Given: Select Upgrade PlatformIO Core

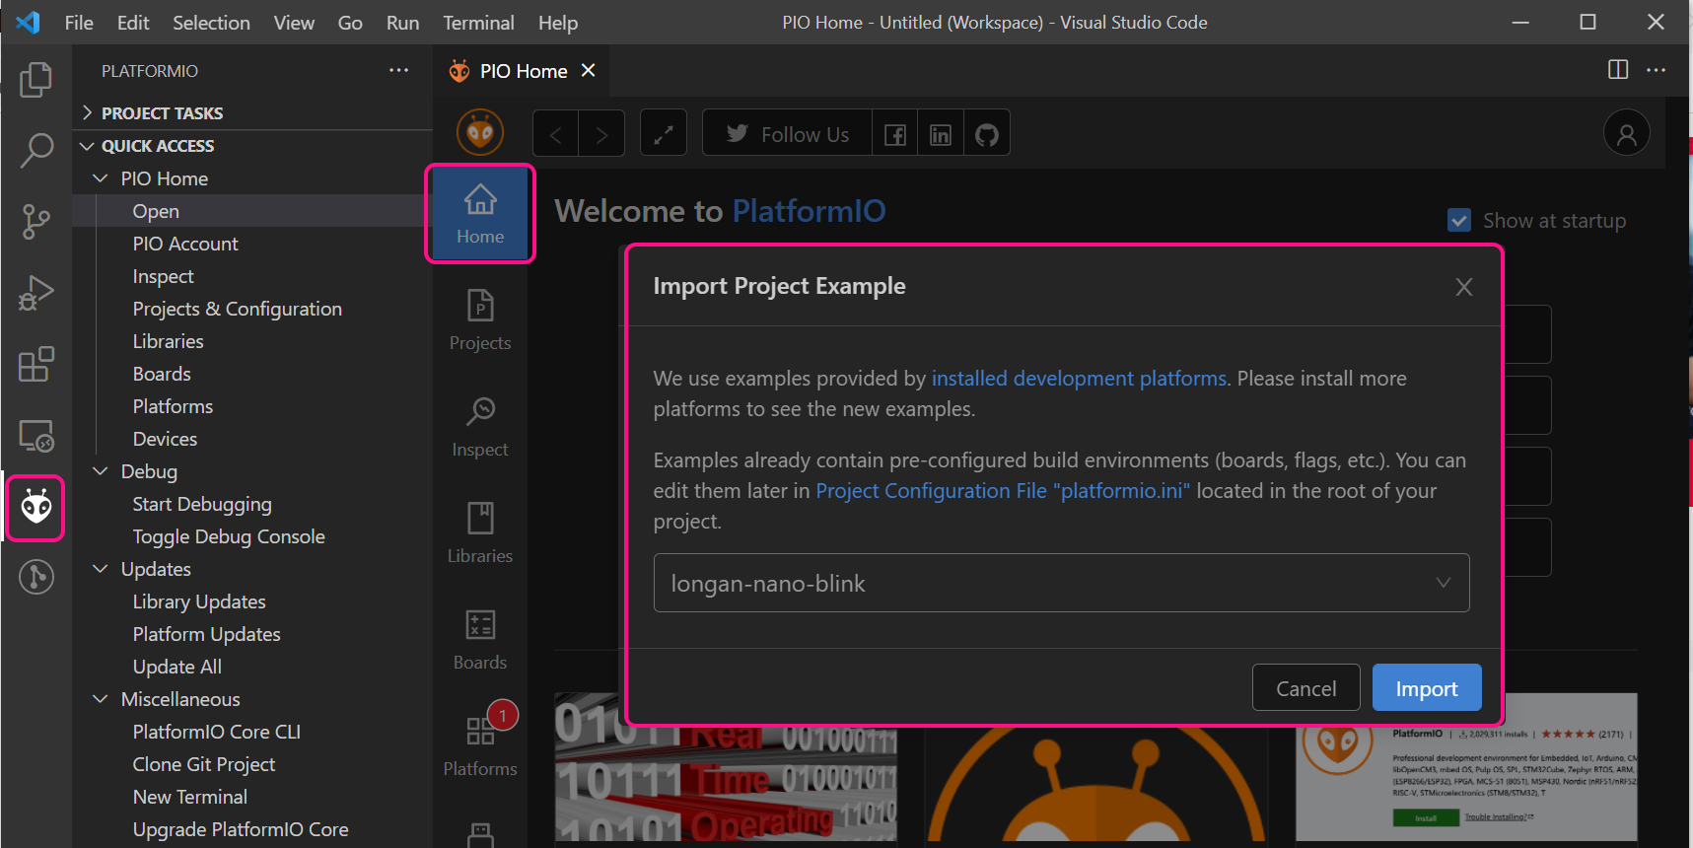Looking at the screenshot, I should click(251, 829).
